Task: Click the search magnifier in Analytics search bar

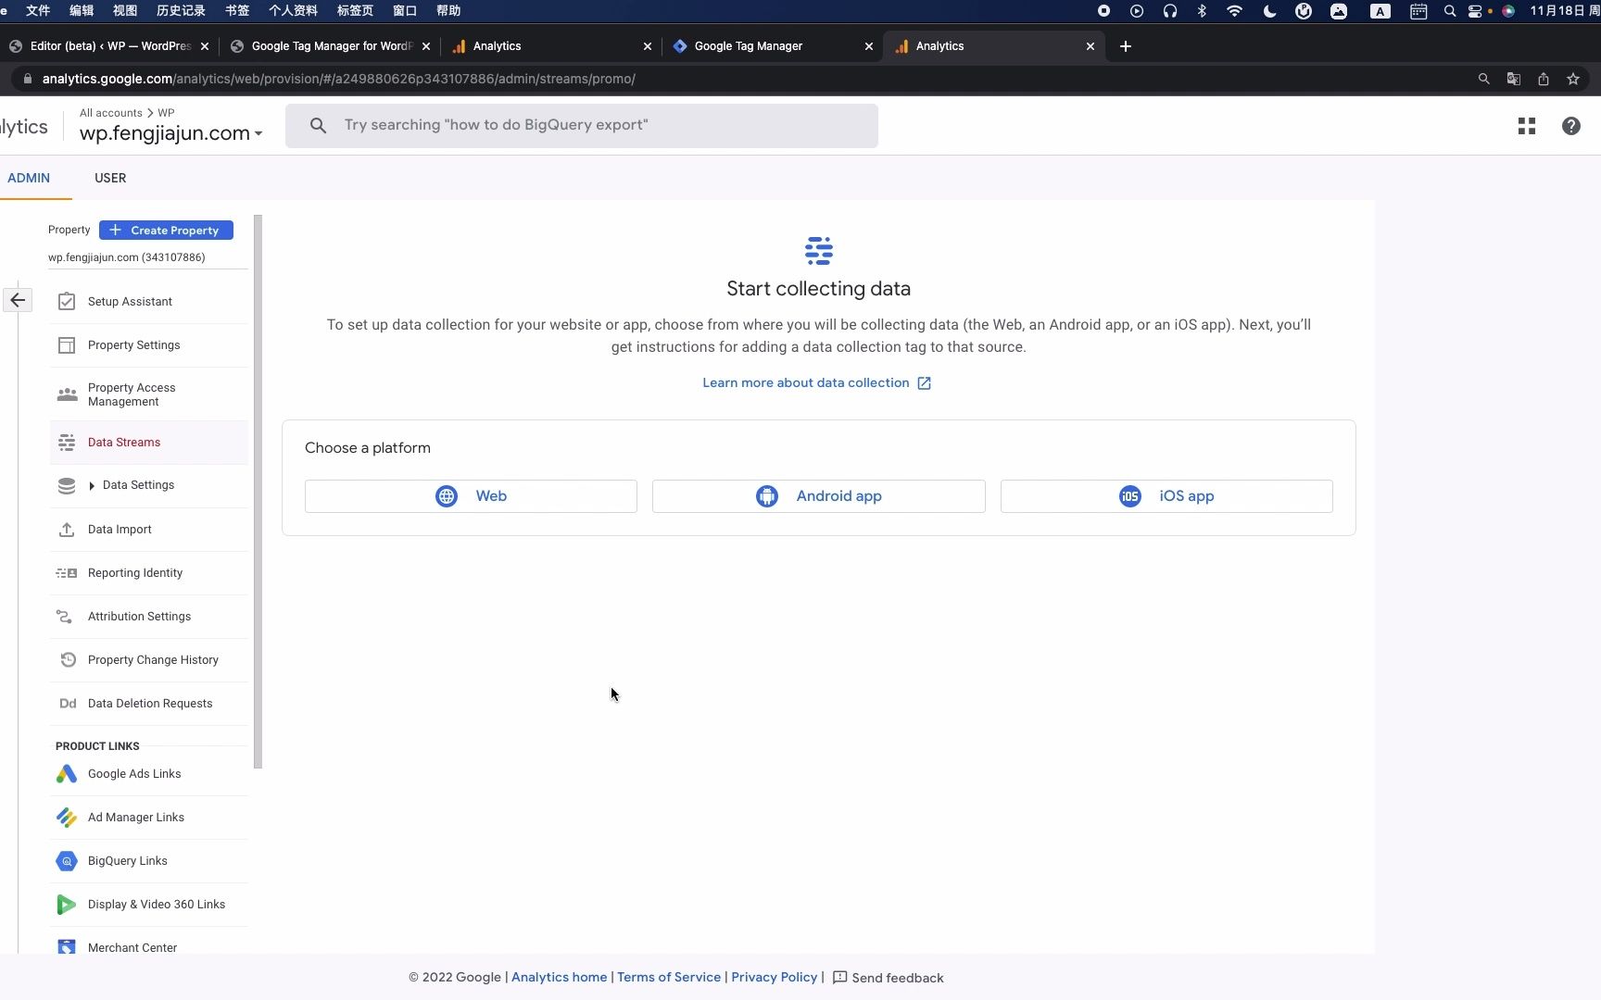Action: tap(318, 125)
